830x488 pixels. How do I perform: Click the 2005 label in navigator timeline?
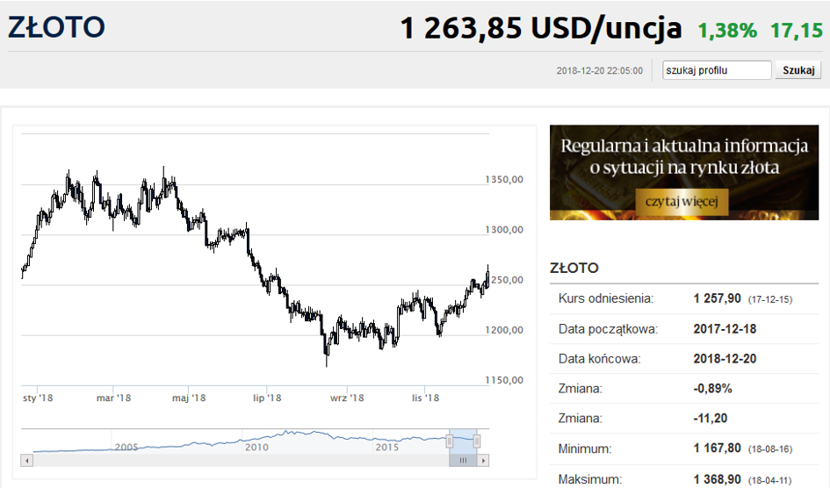point(126,448)
